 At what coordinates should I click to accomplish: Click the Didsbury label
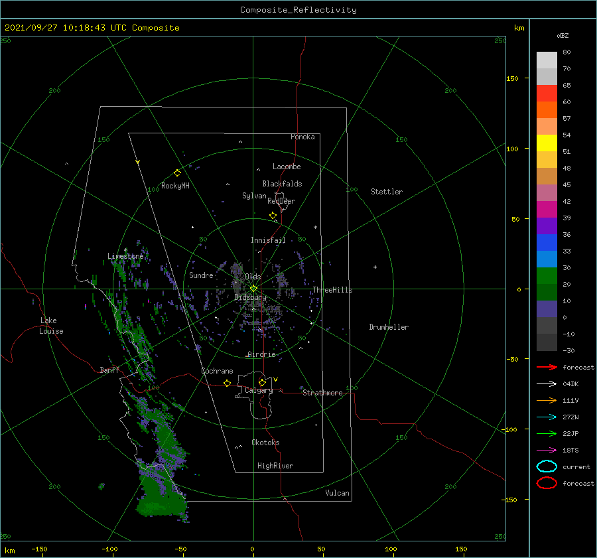250,297
